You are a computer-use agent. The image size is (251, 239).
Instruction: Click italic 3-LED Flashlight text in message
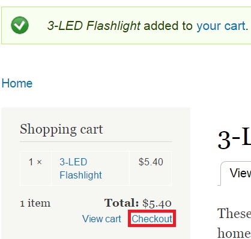tap(94, 26)
